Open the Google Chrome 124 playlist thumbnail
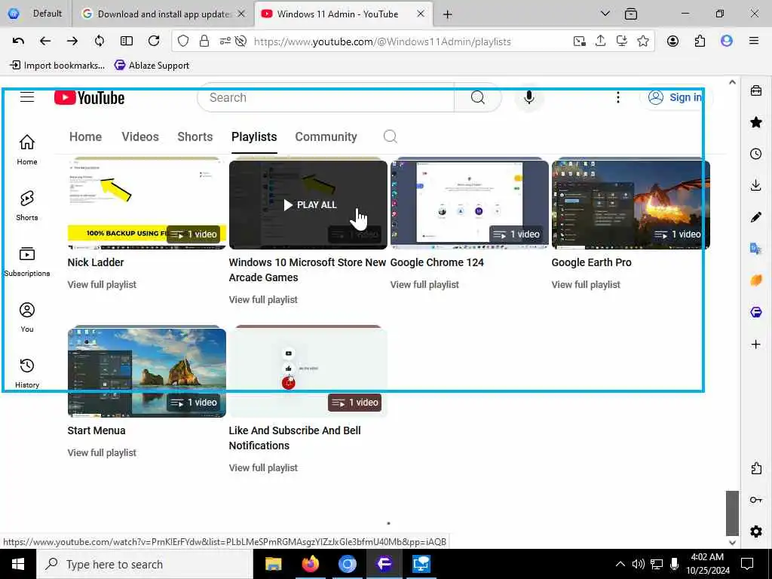This screenshot has height=579, width=772. [469, 204]
